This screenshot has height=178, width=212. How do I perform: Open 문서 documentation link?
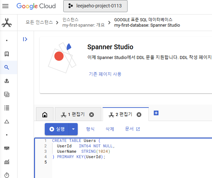point(133,129)
